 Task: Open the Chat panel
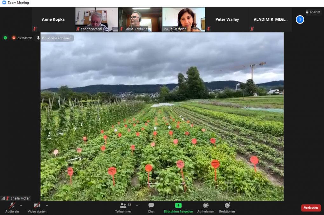pyautogui.click(x=151, y=206)
